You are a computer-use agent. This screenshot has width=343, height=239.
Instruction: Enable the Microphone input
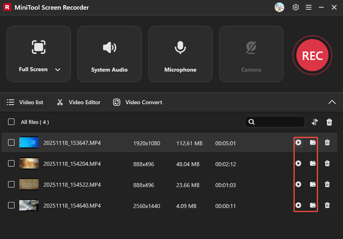point(180,54)
